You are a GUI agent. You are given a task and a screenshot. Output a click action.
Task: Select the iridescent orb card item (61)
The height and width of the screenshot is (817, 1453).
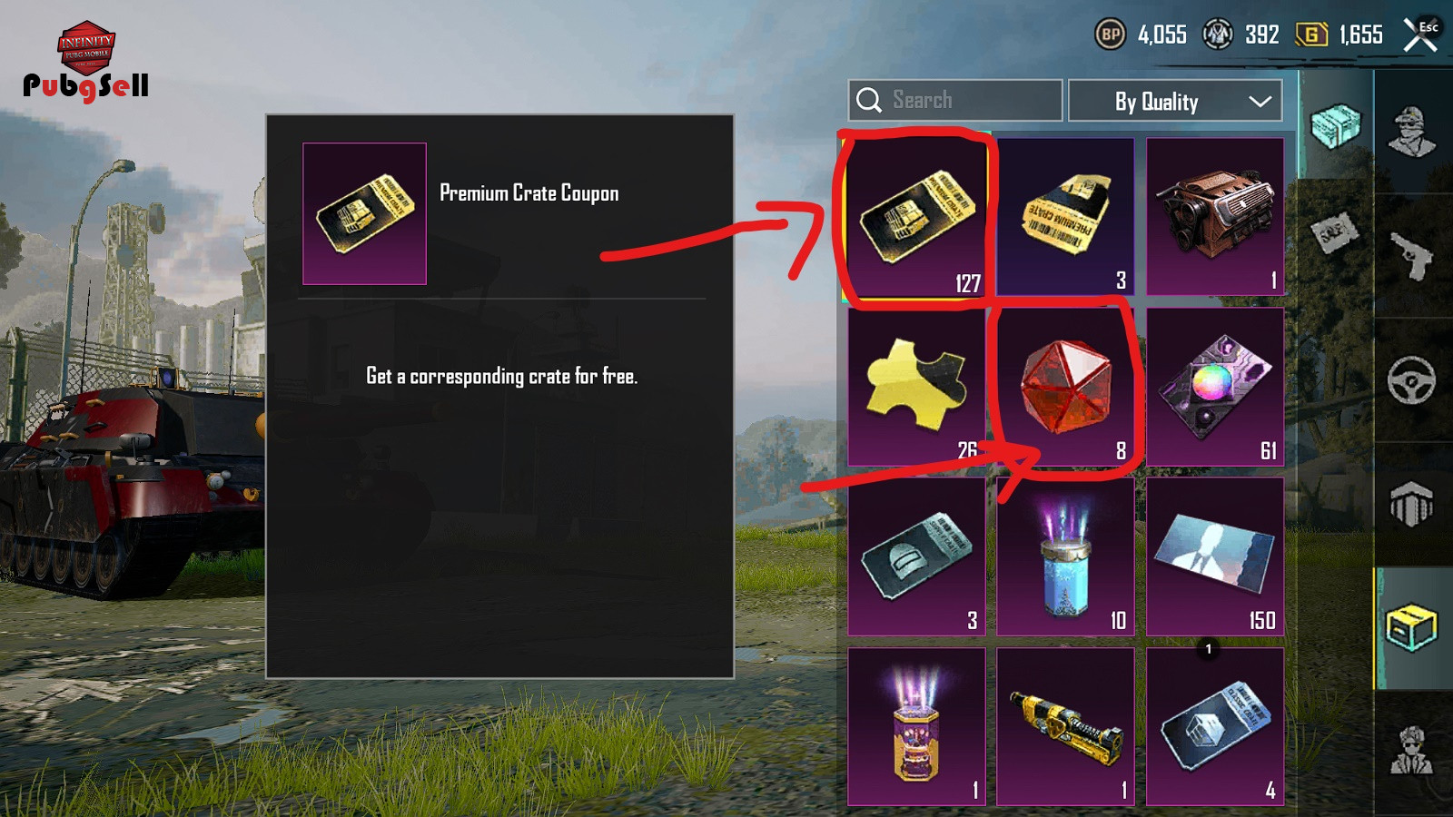point(1215,387)
